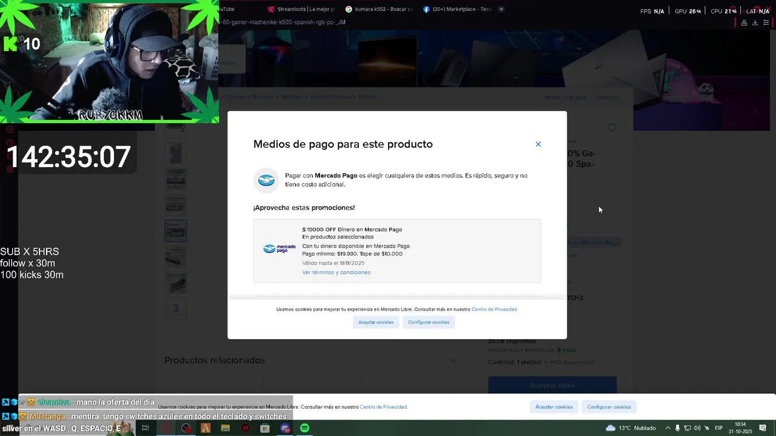Click Aceptar cookies inside the dialog

376,322
